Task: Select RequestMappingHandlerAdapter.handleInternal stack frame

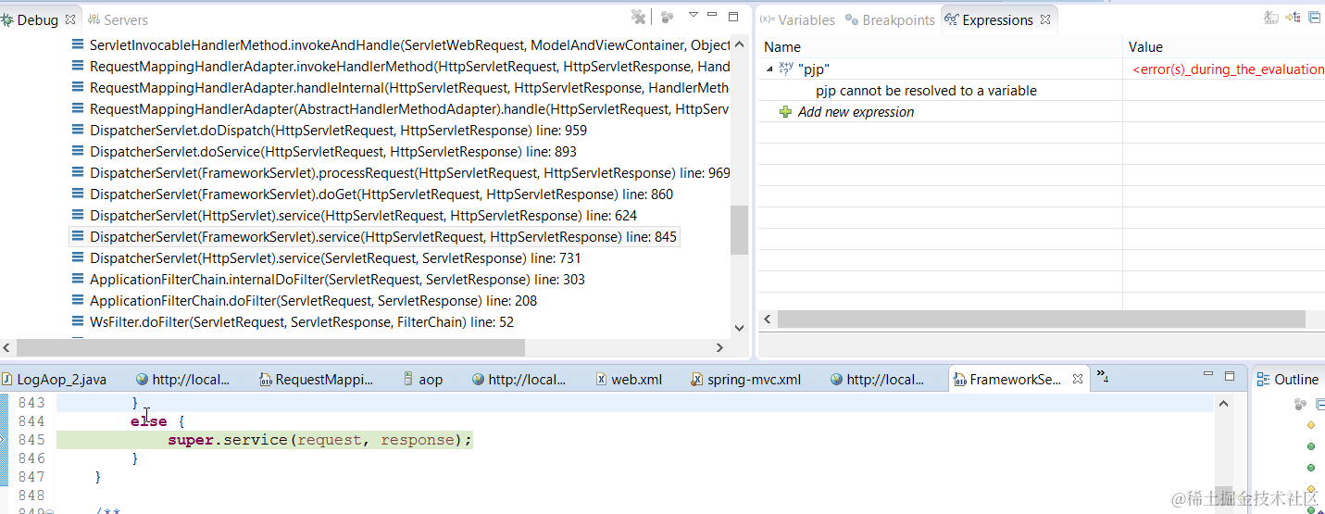Action: pos(401,87)
